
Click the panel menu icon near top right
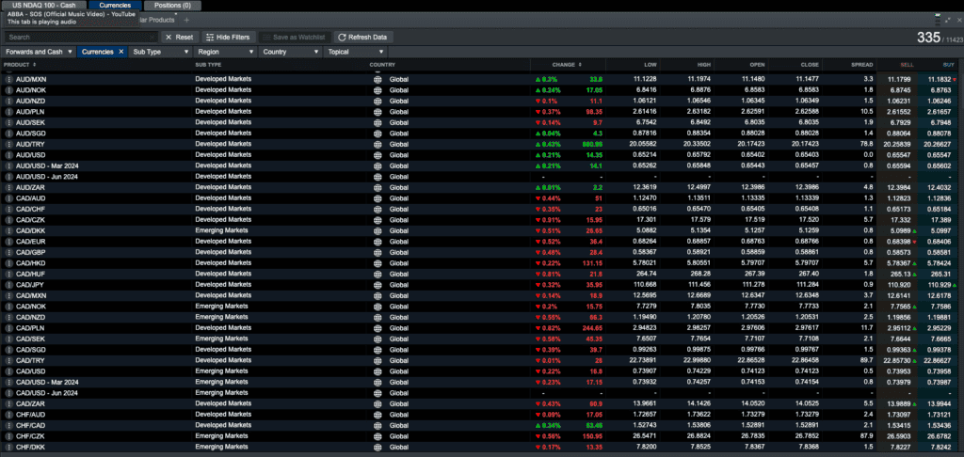pos(938,19)
